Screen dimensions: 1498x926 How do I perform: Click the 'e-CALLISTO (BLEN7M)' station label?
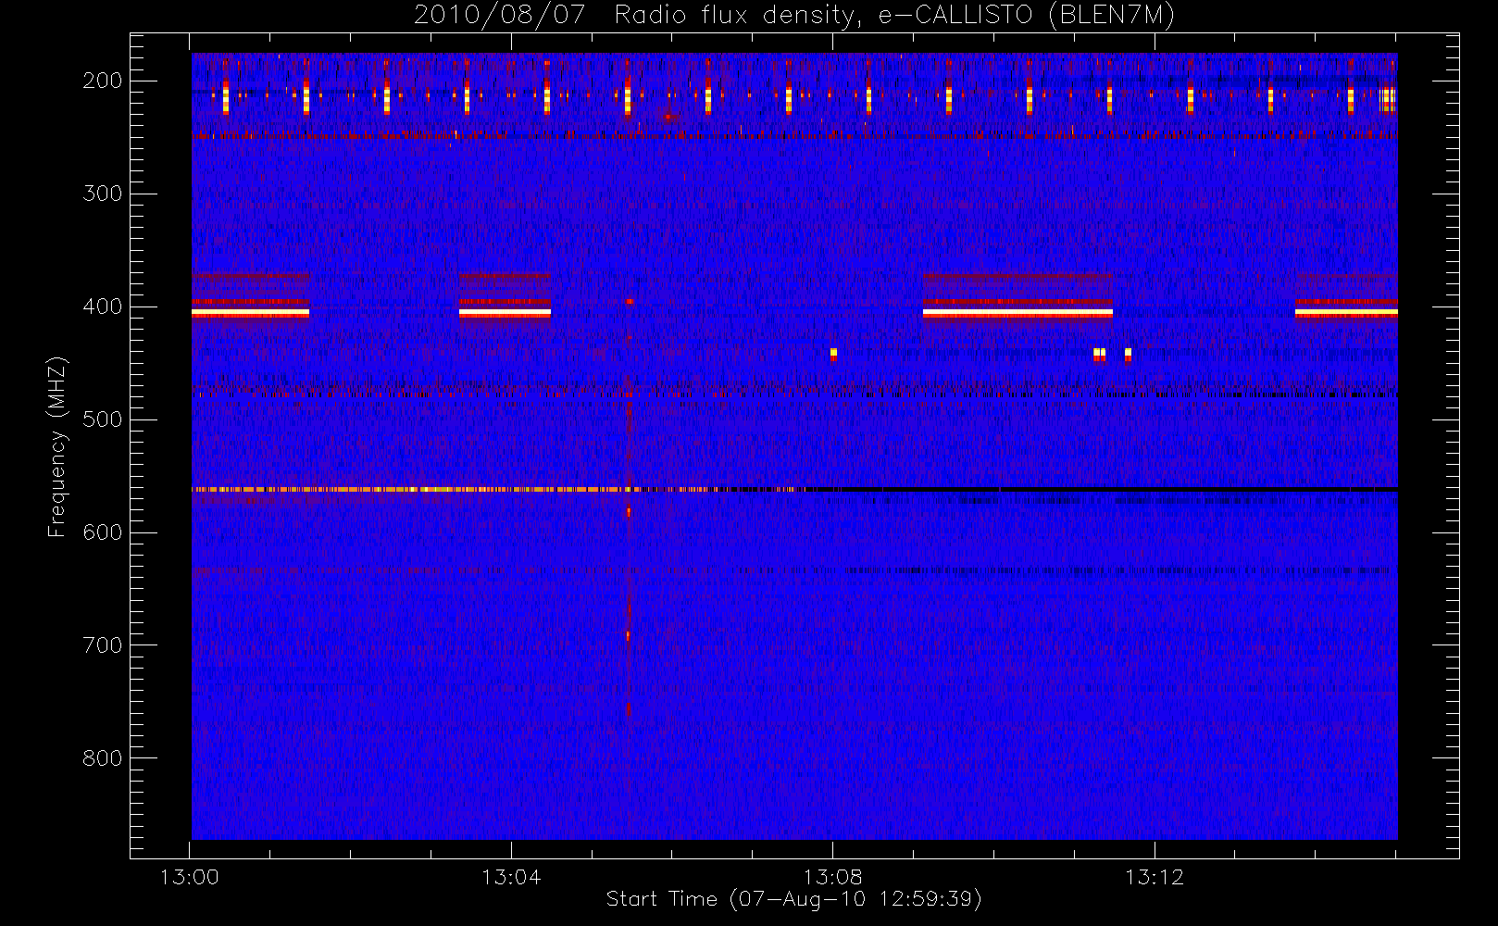tap(1026, 16)
